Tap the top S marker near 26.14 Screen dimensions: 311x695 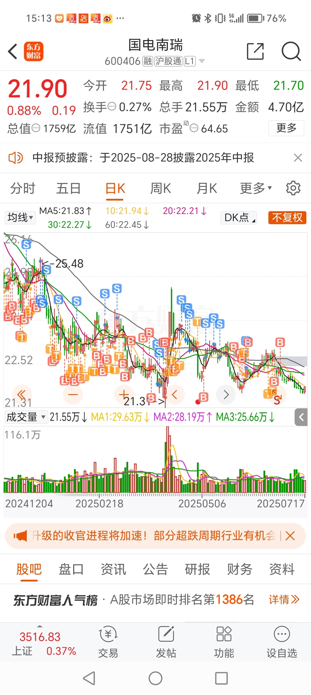point(26,245)
